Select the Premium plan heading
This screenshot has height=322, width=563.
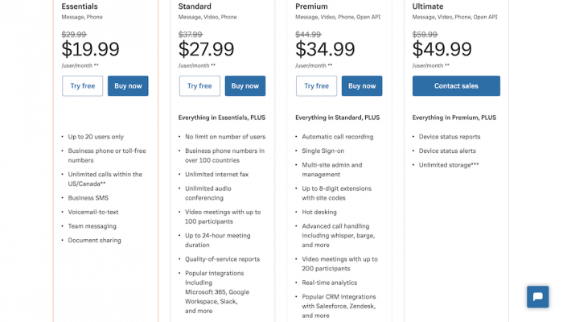[311, 6]
